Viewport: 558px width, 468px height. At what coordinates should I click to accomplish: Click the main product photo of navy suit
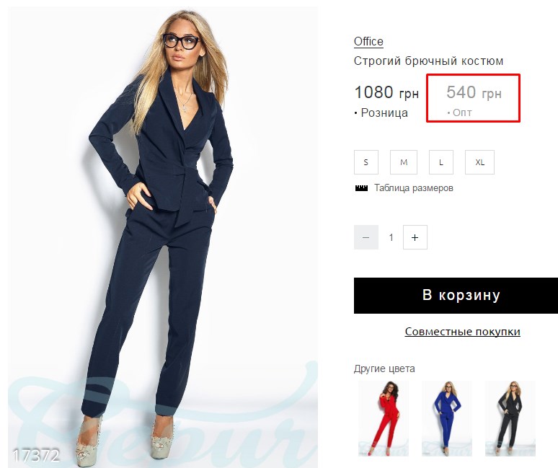point(163,237)
